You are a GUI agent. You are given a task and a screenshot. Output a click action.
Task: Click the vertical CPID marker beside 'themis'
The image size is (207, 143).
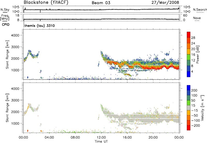24,24
